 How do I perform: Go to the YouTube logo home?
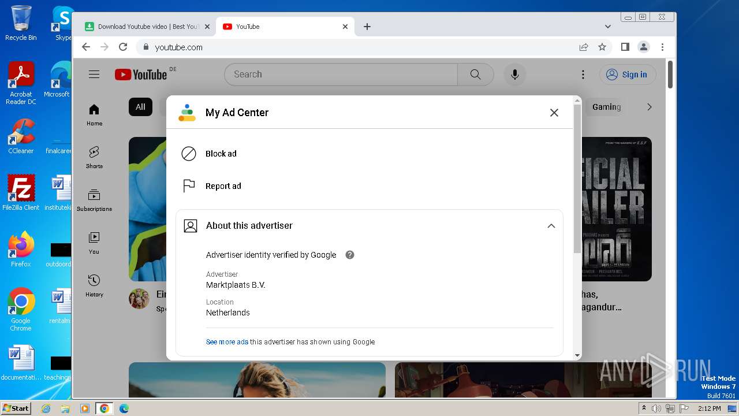click(x=141, y=74)
